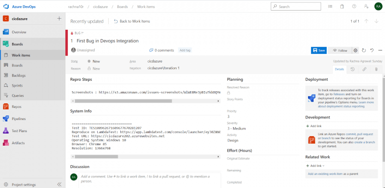Click the System Info horizontal scrollbar

point(96,157)
